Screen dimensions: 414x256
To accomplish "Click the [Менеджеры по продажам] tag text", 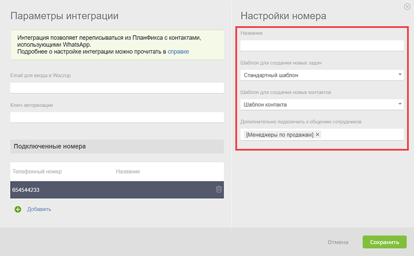I will (280, 135).
